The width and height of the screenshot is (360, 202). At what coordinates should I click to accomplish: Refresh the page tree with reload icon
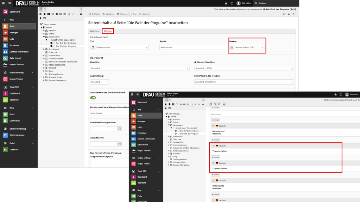[x=81, y=9]
